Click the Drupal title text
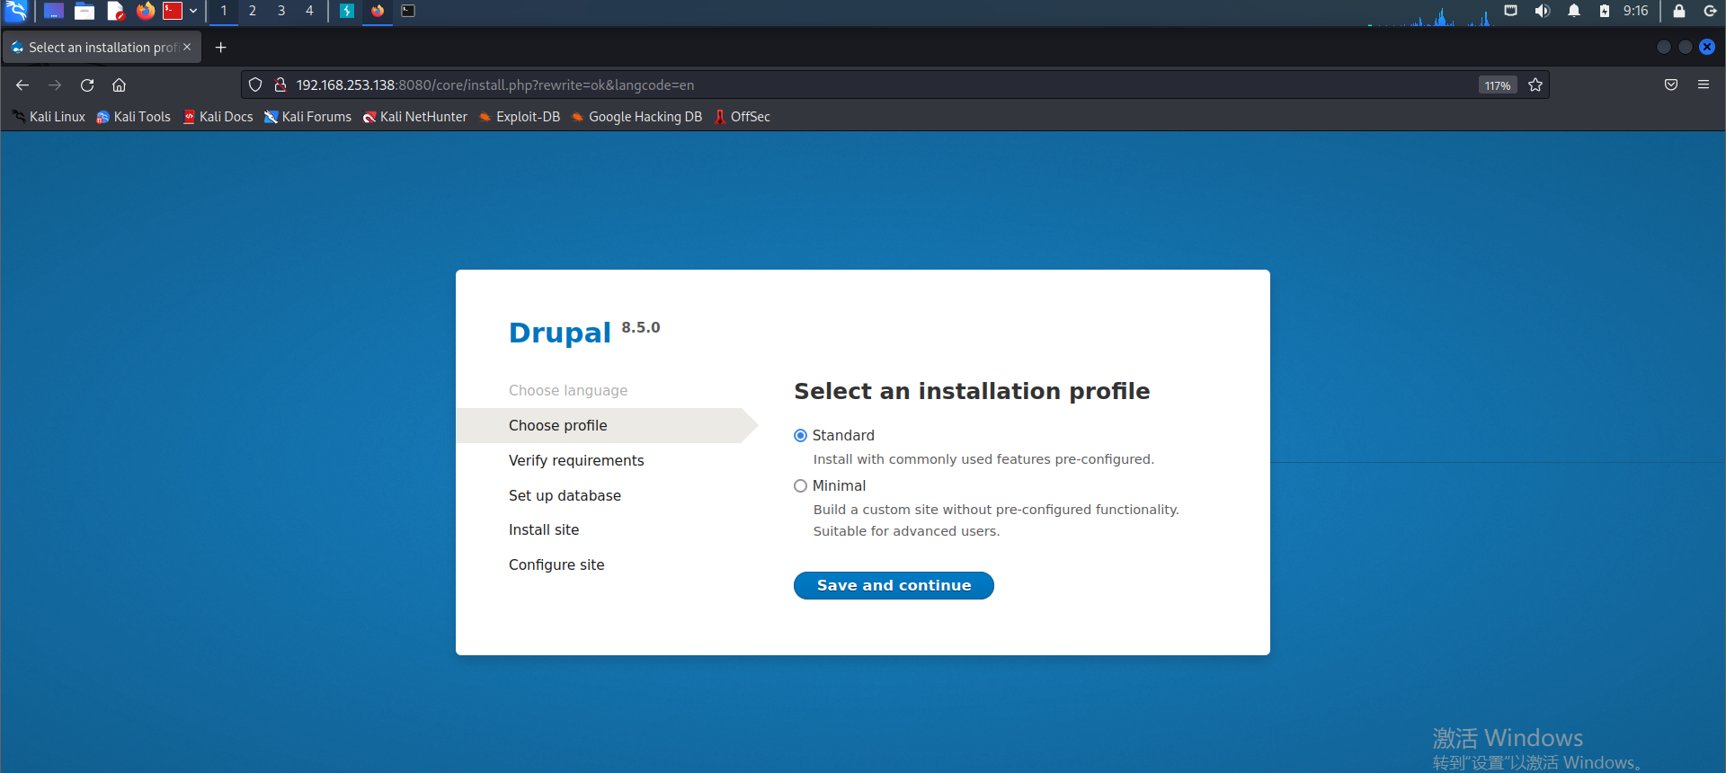Image resolution: width=1726 pixels, height=773 pixels. (x=559, y=333)
